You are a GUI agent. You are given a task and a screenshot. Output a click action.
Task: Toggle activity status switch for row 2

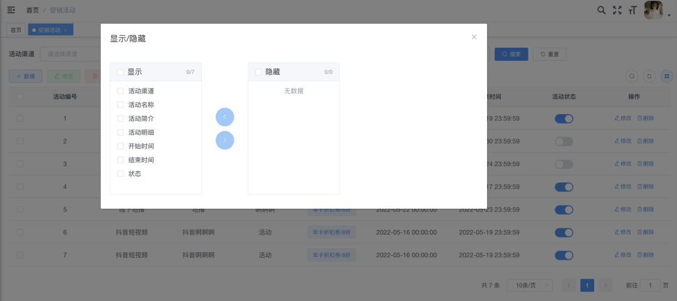(564, 141)
